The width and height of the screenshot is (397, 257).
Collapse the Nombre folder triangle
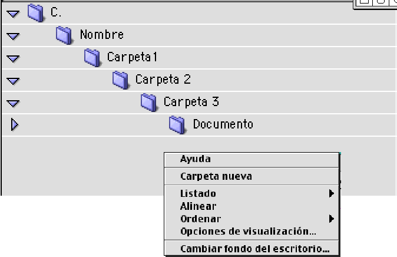pyautogui.click(x=13, y=36)
